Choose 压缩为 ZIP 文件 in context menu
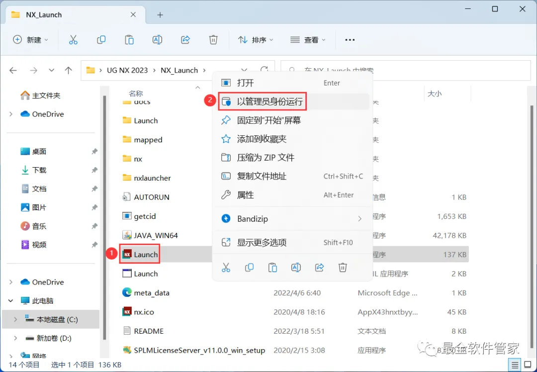The image size is (537, 372). 292,158
